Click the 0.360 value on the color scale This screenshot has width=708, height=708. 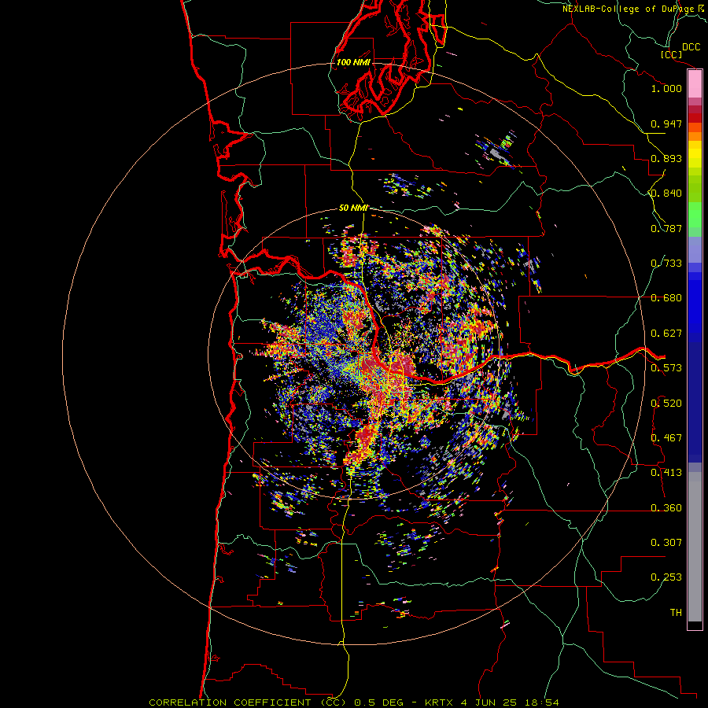click(666, 508)
